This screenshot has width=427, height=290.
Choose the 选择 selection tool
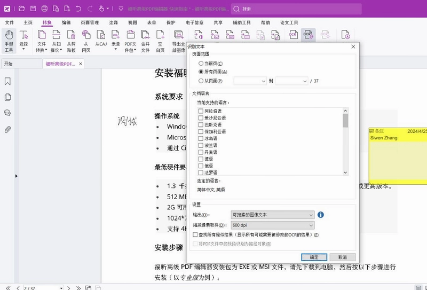pos(23,41)
